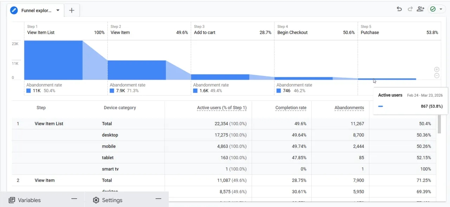The height and width of the screenshot is (207, 450).
Task: Zoom in the funnel chart with plus icon
Action: [x=437, y=70]
